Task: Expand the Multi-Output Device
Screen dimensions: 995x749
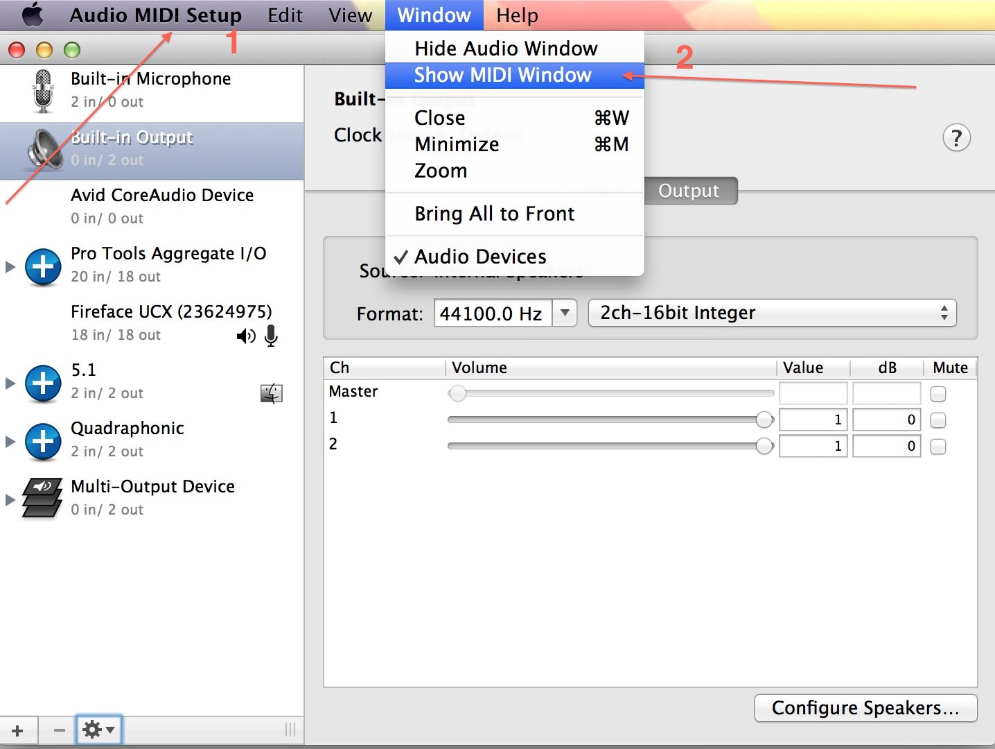Action: (x=10, y=499)
